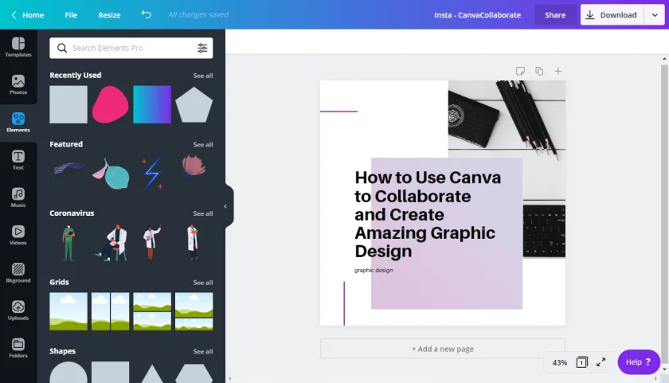Open the Videos sidebar panel

pyautogui.click(x=18, y=235)
